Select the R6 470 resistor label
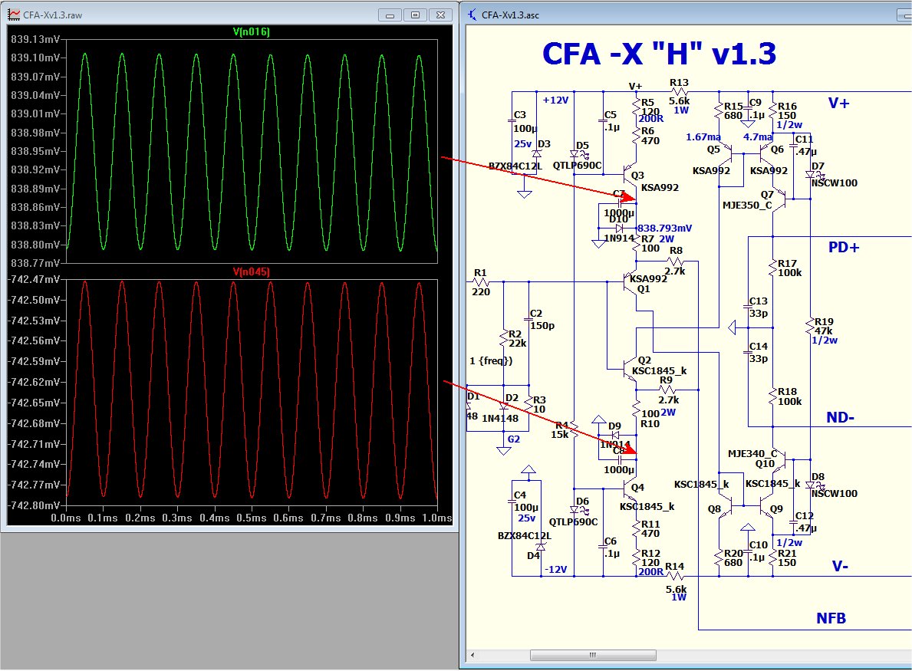912x671 pixels. click(x=650, y=136)
